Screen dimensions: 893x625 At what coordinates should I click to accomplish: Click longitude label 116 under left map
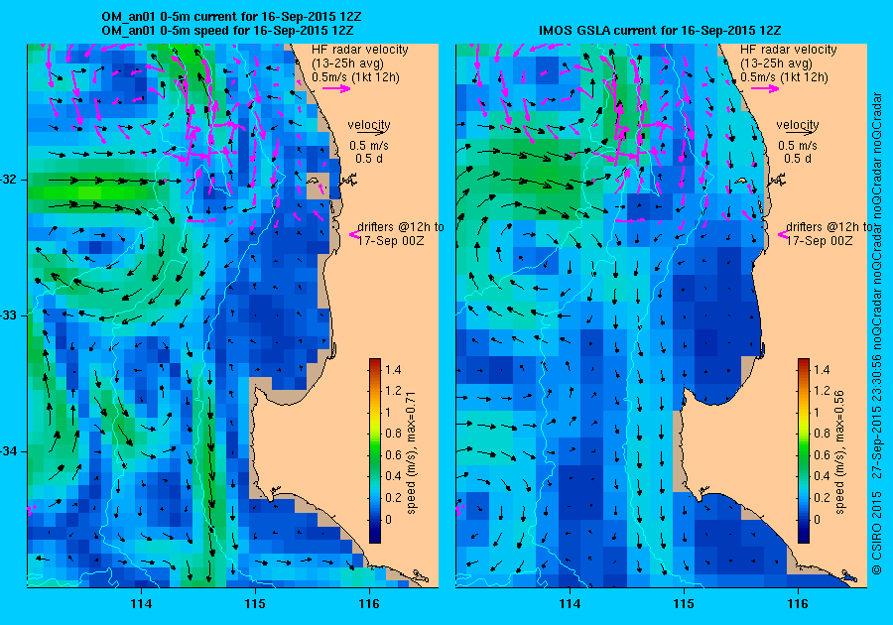(369, 604)
